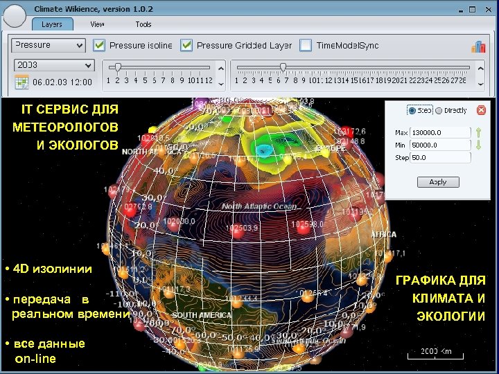Screen dimensions: 499x374
Task: Toggle the Pressure Gridded Layer checkbox
Action: tap(186, 46)
